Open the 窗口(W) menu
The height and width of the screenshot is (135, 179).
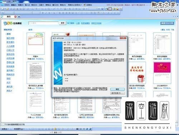(x=55, y=5)
